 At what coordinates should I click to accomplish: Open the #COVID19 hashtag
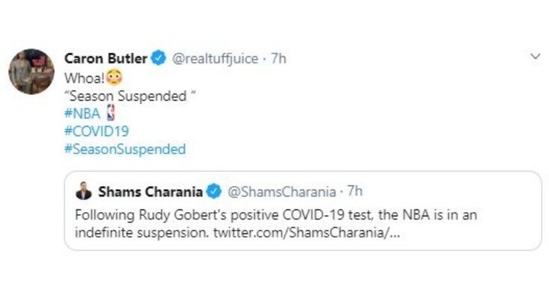97,131
